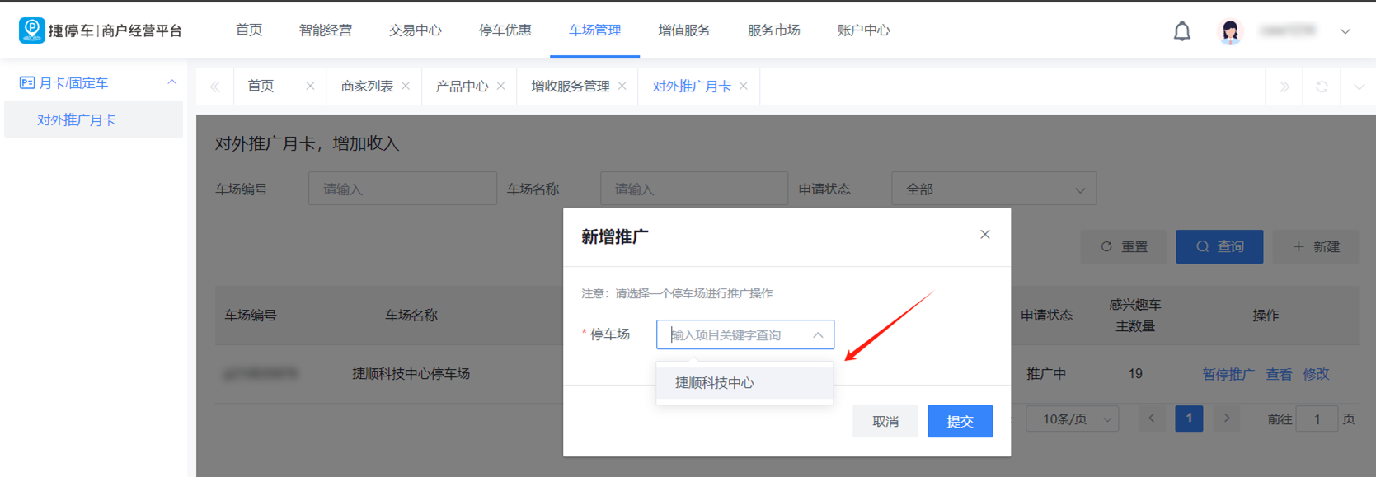The width and height of the screenshot is (1376, 477).
Task: Click the 提交 button
Action: [960, 421]
